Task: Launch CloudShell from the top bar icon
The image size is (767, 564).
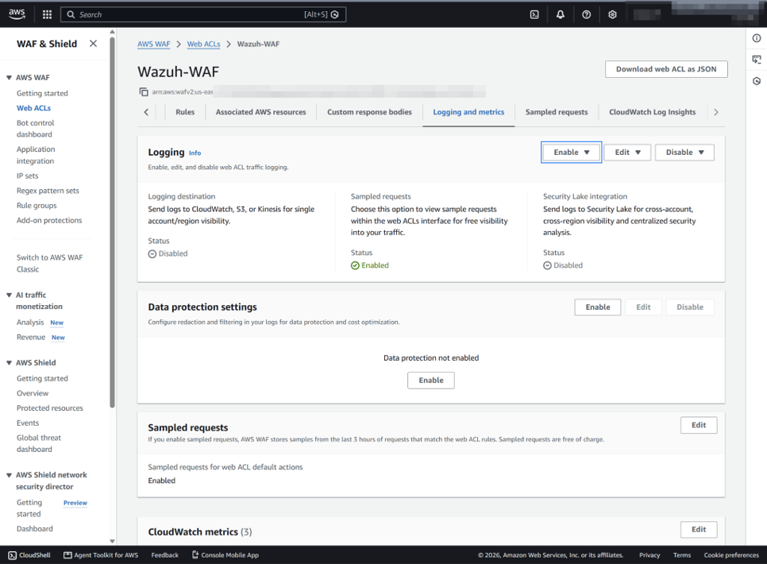Action: [534, 14]
